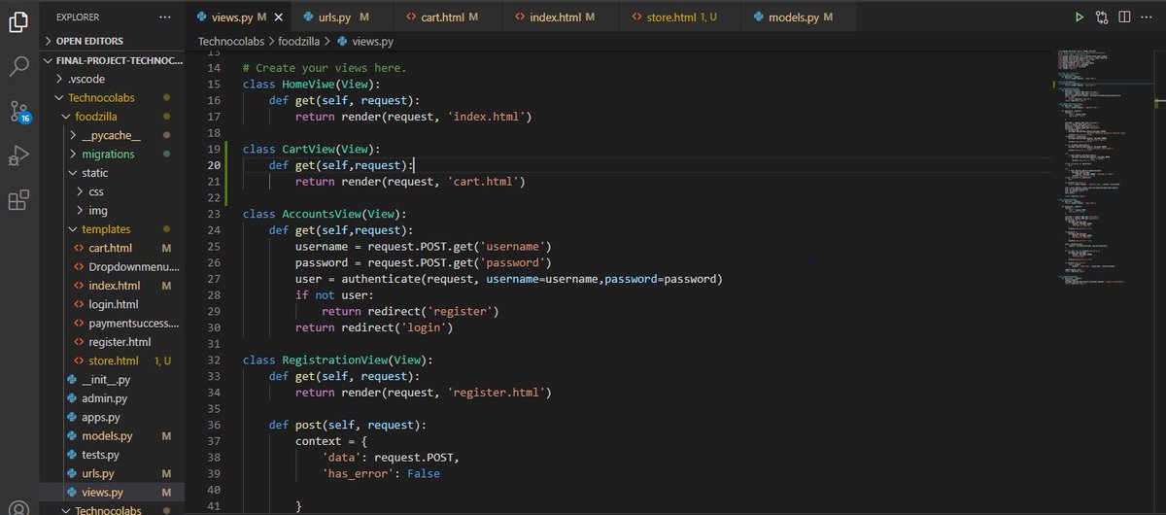Select views.py in the file tree
The height and width of the screenshot is (515, 1166).
coord(112,492)
